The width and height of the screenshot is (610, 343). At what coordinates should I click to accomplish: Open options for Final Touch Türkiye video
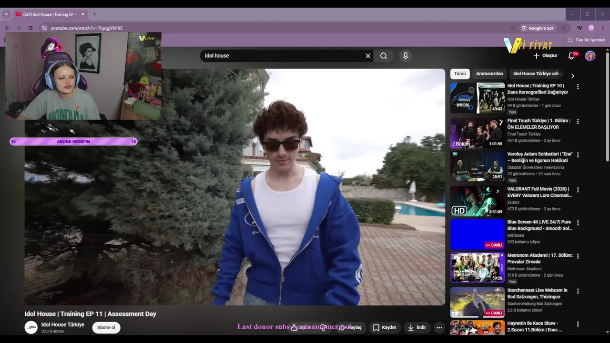point(578,122)
